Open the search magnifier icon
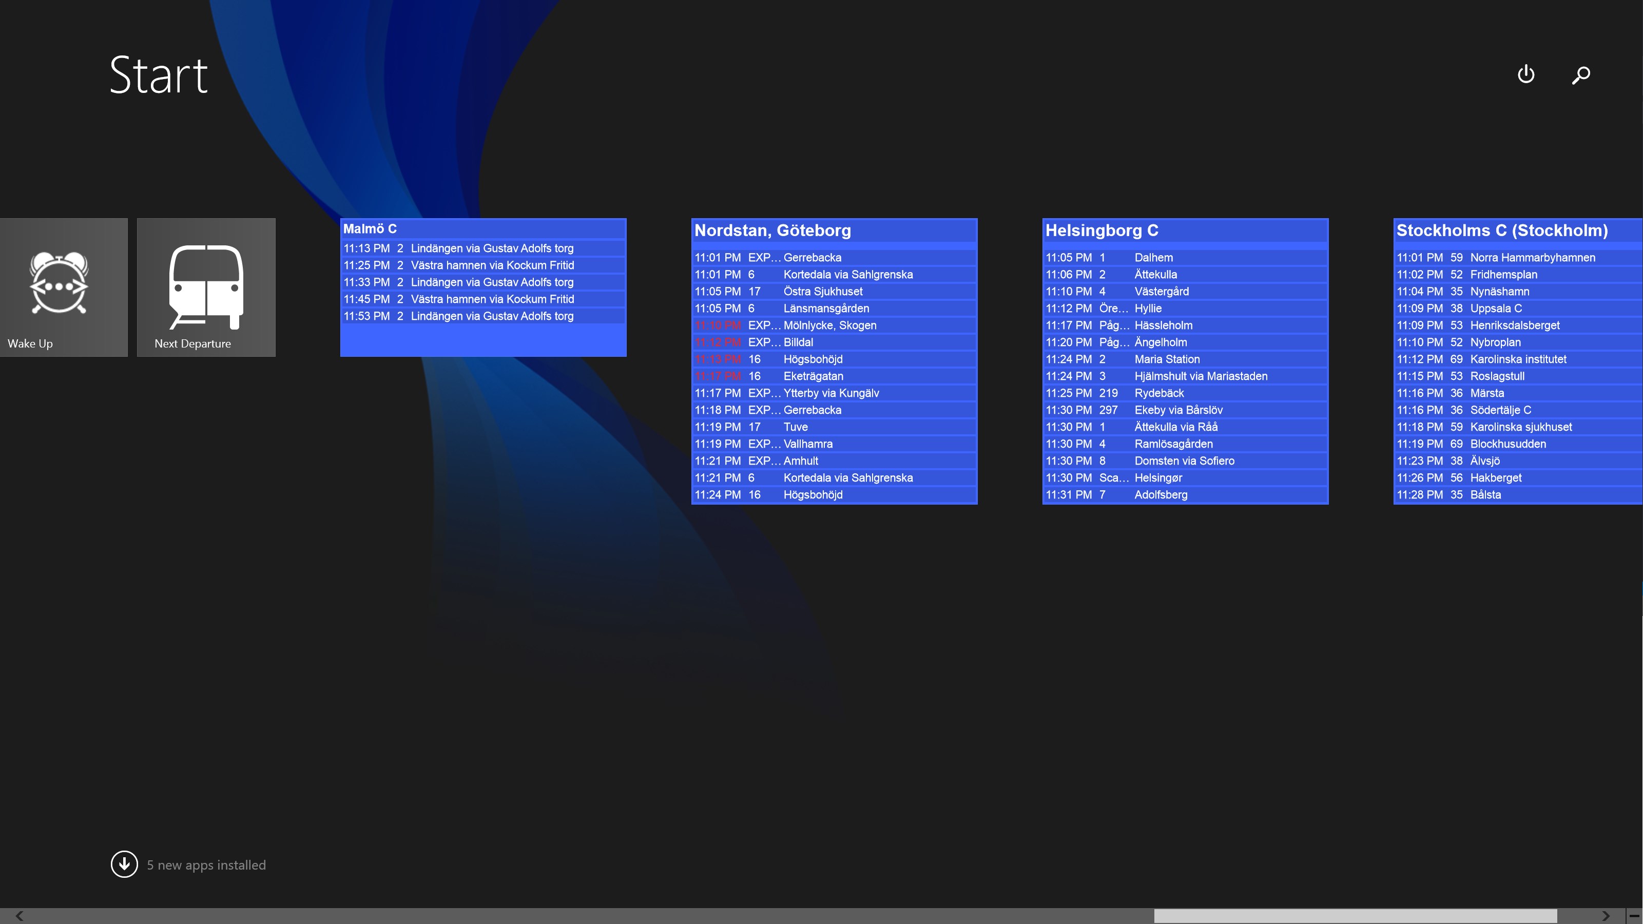The image size is (1643, 924). pos(1580,74)
